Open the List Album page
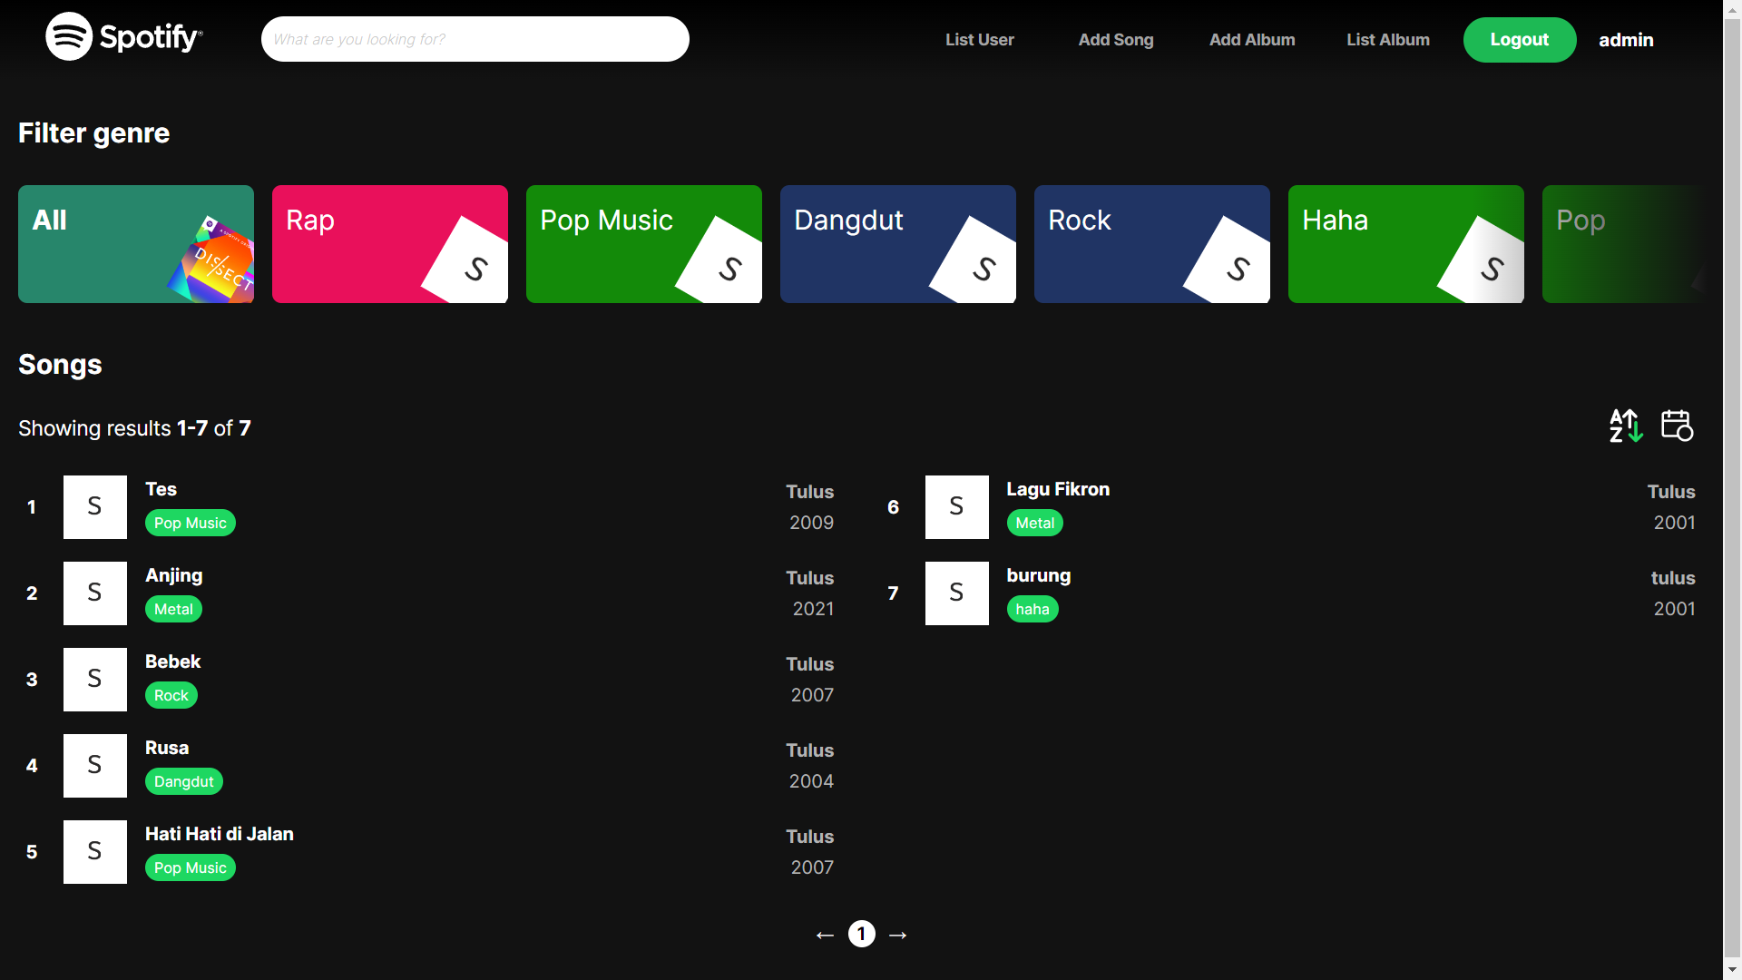The width and height of the screenshot is (1742, 980). (x=1386, y=40)
